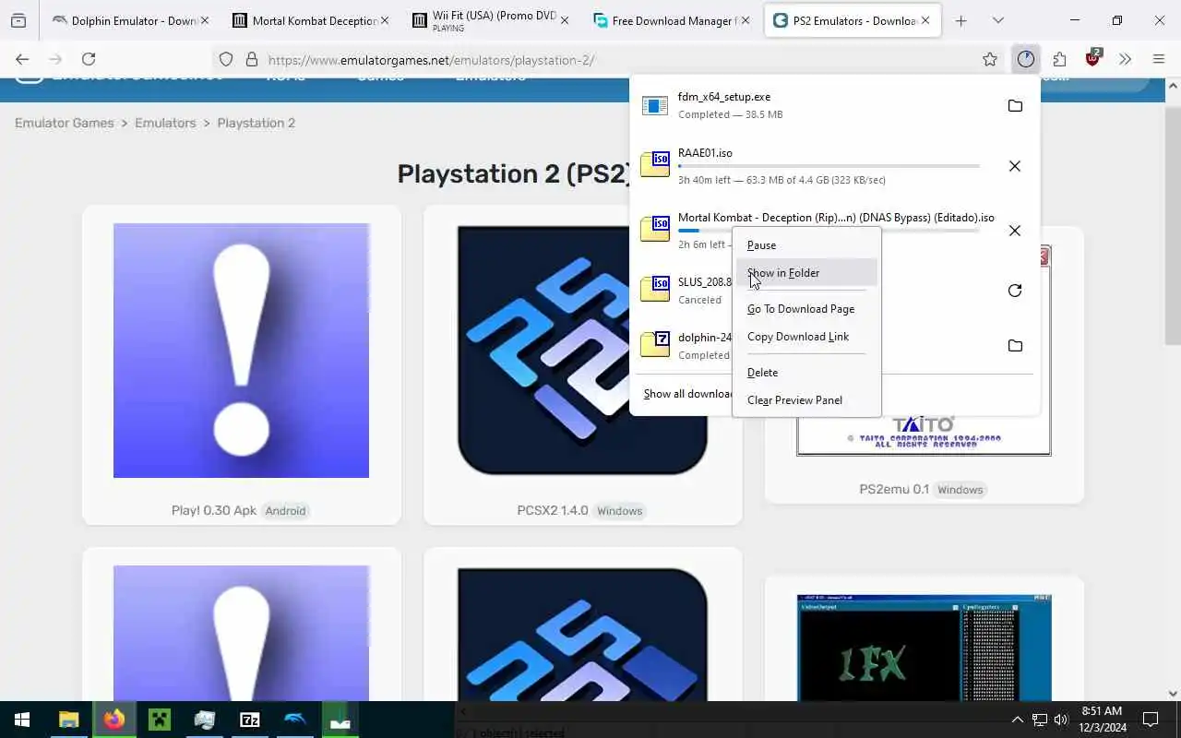Open 7-Zip from taskbar
This screenshot has height=738, width=1181.
249,720
